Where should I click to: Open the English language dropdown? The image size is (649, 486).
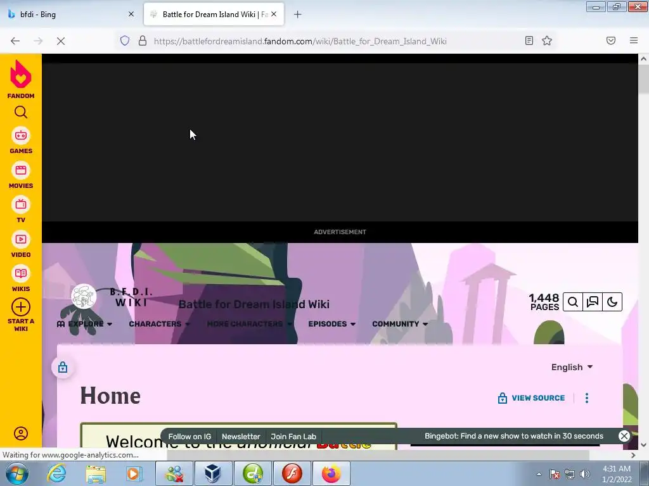click(x=572, y=368)
